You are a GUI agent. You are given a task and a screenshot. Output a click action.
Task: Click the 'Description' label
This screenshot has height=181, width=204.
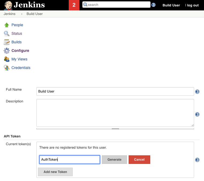[14, 101]
